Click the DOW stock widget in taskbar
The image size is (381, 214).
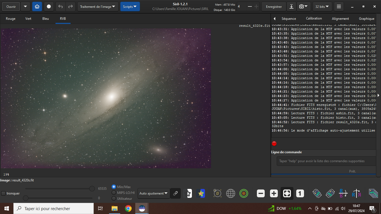click(285, 208)
